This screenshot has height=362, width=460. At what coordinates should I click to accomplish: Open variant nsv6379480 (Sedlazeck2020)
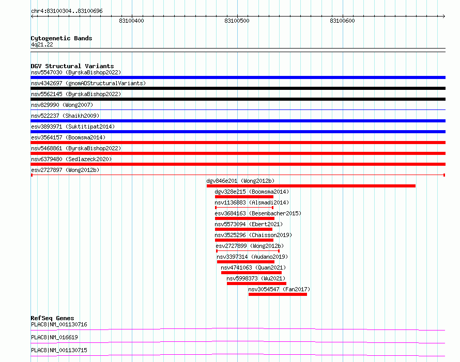click(71, 159)
